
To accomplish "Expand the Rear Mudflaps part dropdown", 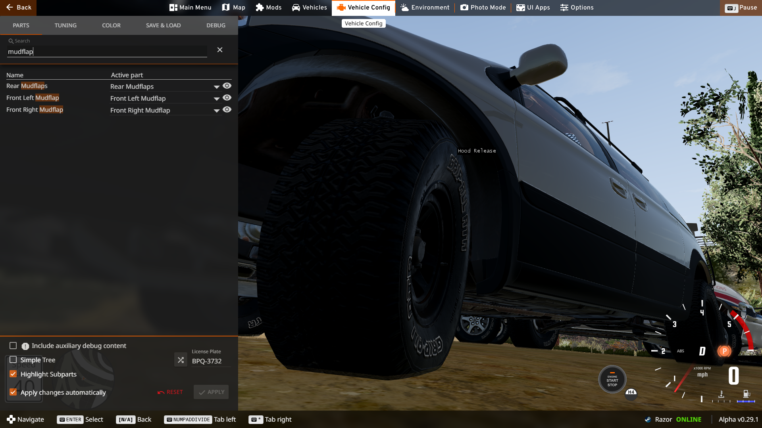I will pos(216,87).
